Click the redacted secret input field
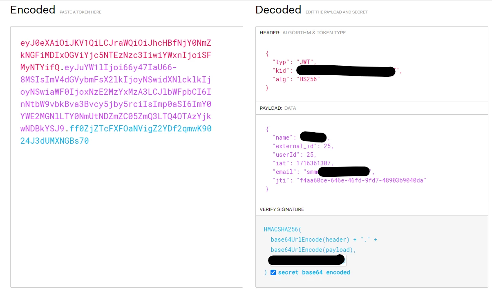The image size is (492, 291). [307, 261]
